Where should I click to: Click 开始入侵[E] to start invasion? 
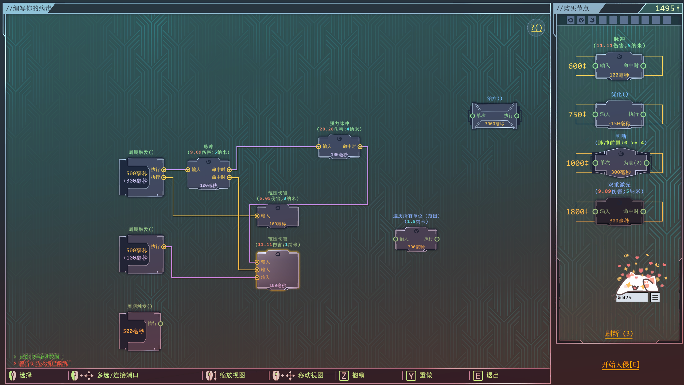[x=620, y=365]
